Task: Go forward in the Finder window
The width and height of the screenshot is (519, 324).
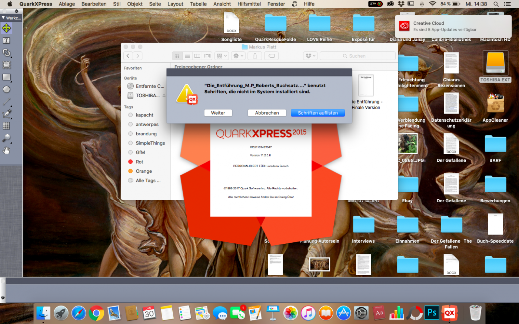Action: [x=137, y=56]
